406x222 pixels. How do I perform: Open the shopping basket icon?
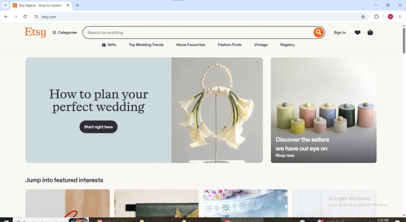tap(370, 32)
